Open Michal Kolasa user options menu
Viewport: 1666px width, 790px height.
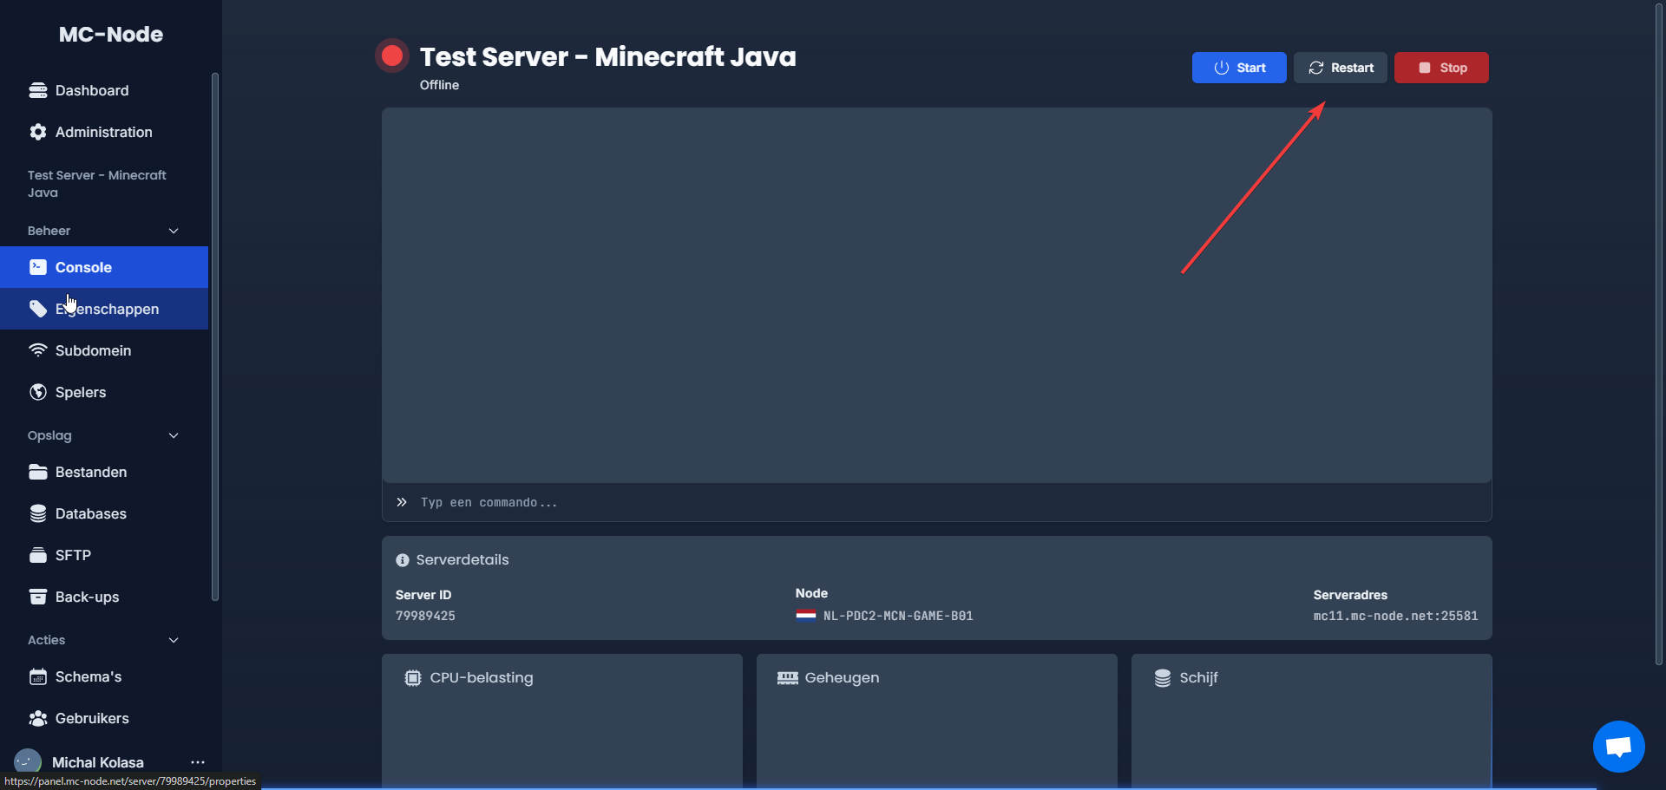point(198,762)
